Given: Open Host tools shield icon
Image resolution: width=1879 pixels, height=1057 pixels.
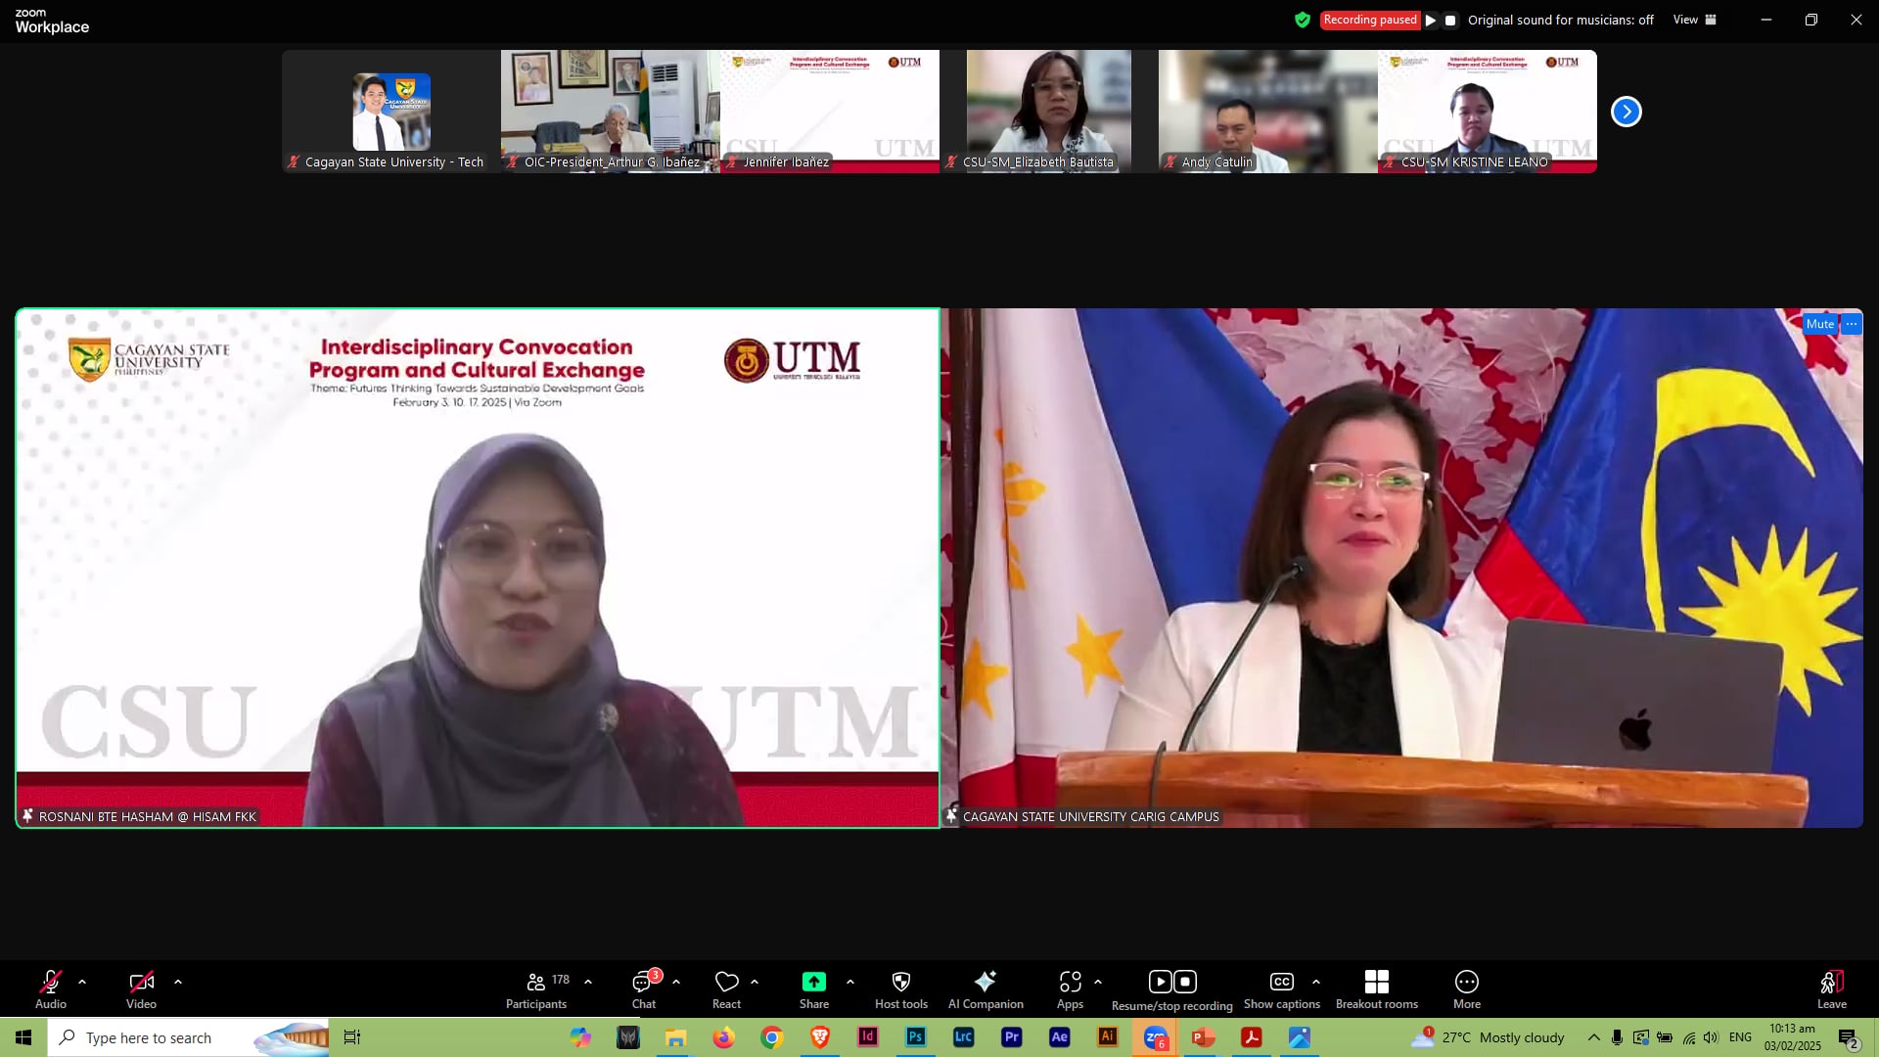Looking at the screenshot, I should click(901, 982).
